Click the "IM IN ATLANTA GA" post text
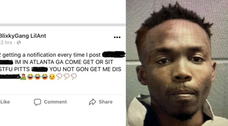 (39, 62)
